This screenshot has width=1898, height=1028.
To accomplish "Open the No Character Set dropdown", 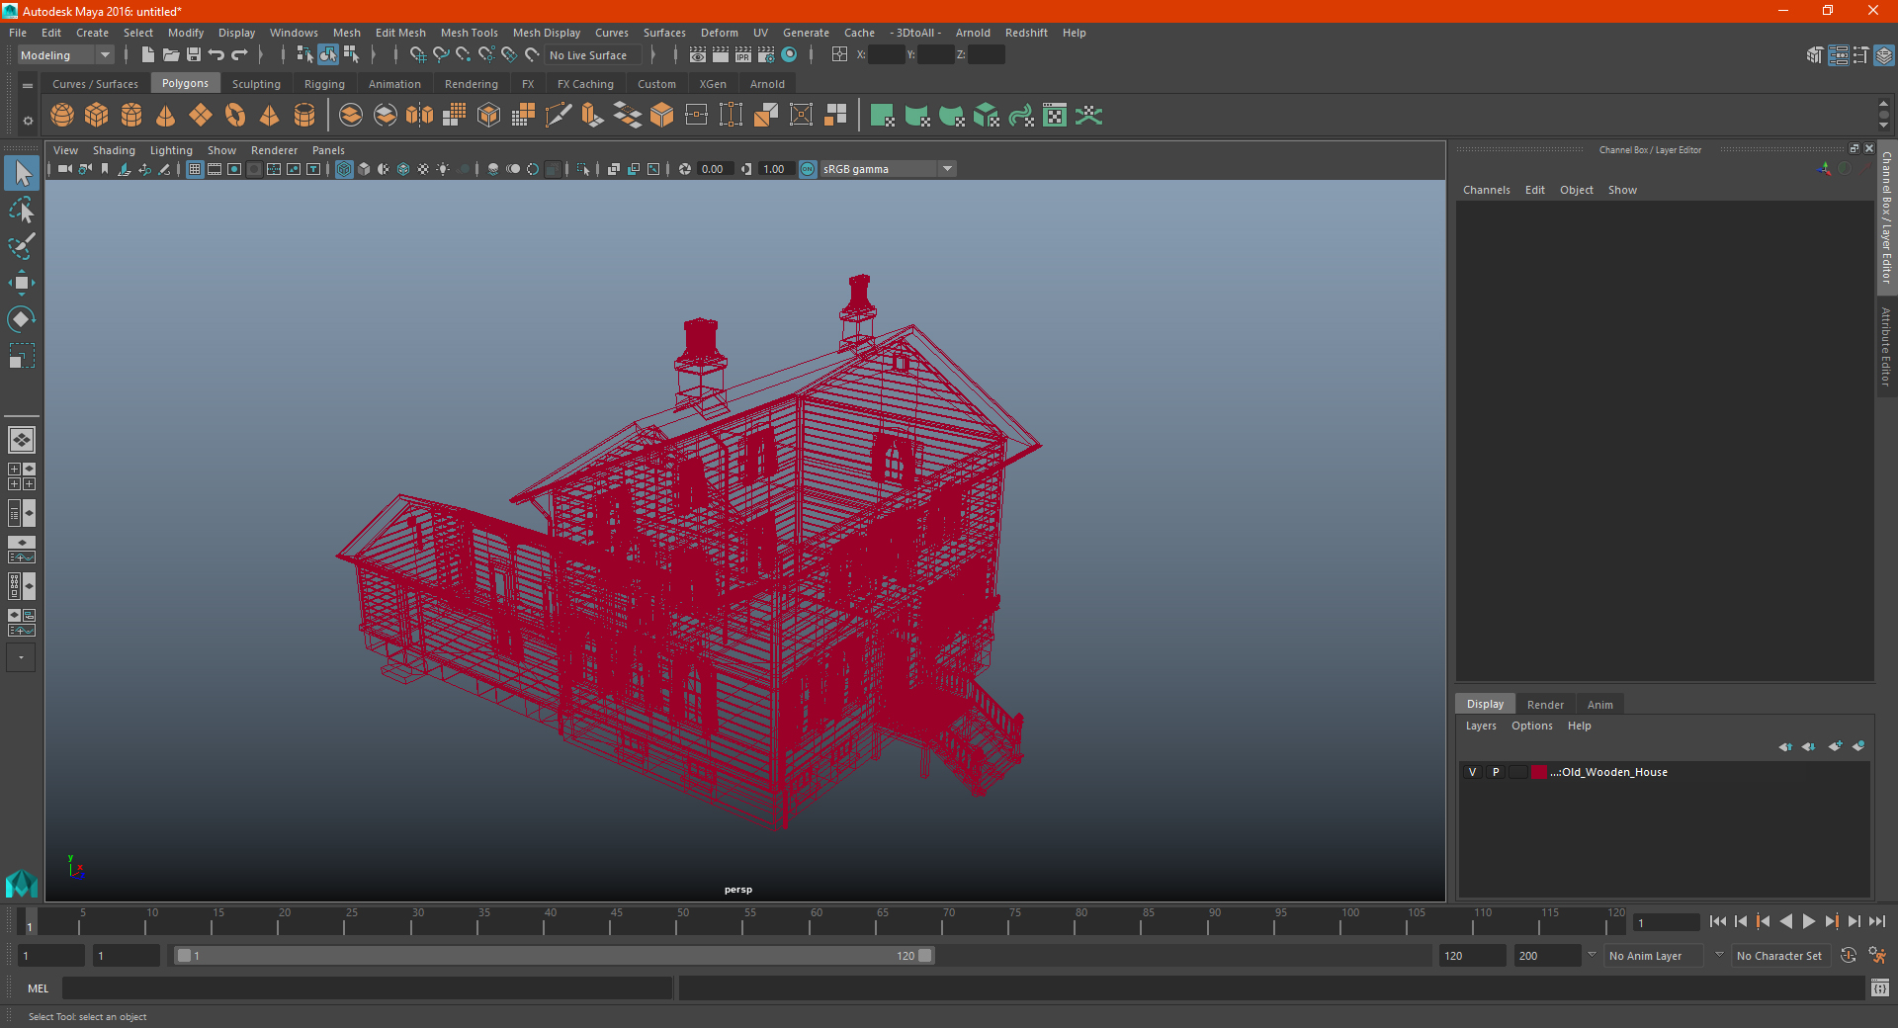I will 1782,956.
